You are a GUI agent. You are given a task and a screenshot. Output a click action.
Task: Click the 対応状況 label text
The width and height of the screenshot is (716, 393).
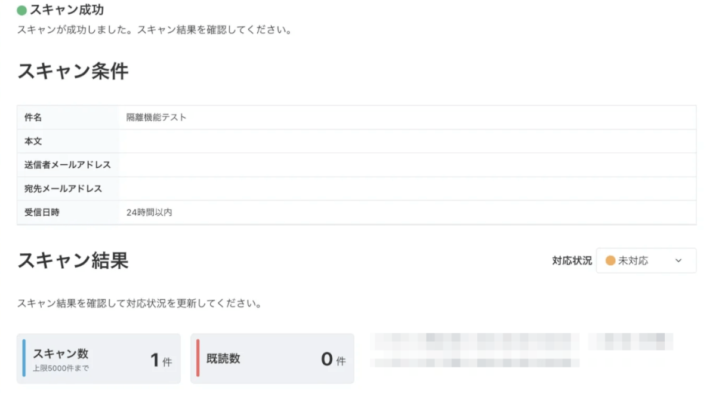(572, 260)
